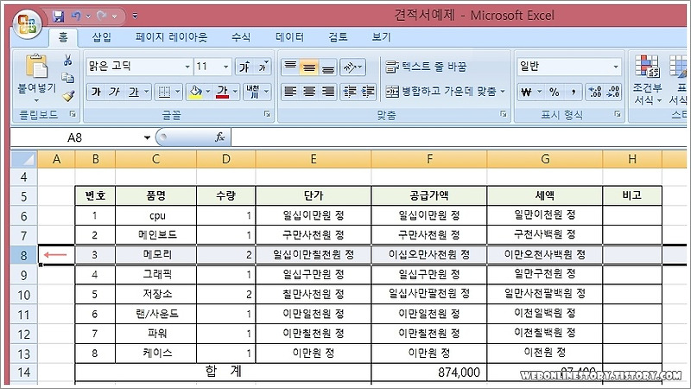Toggle center text alignment
691x389 pixels.
pos(309,92)
